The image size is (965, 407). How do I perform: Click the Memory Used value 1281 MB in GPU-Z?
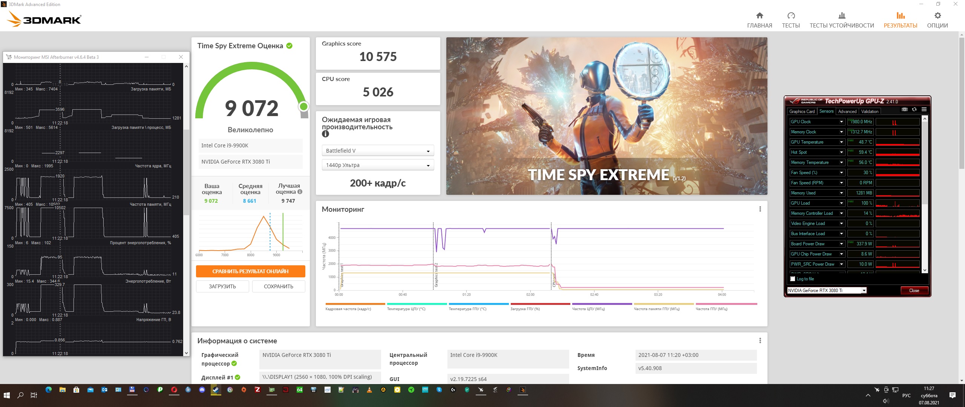pos(860,193)
